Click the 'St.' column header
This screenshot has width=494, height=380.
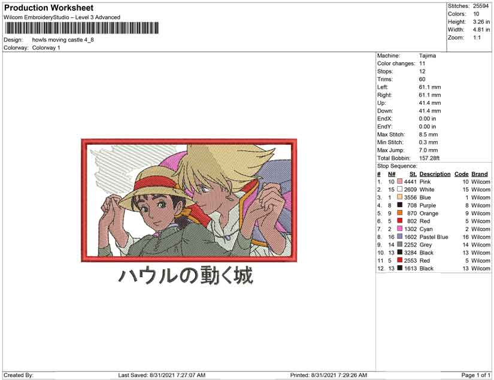[x=413, y=174]
